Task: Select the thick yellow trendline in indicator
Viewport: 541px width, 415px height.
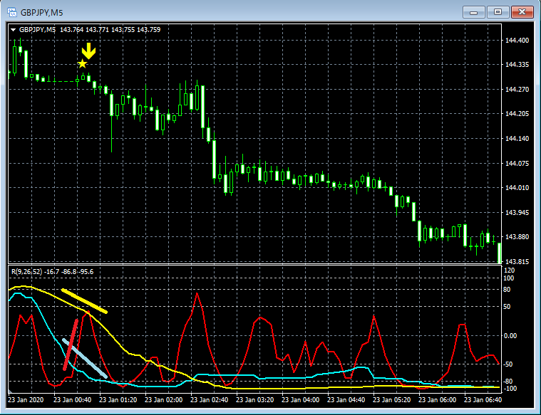Action: 84,301
